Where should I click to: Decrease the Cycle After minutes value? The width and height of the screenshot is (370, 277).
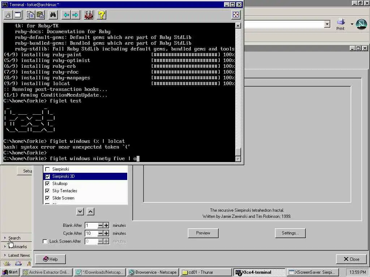tap(100, 233)
